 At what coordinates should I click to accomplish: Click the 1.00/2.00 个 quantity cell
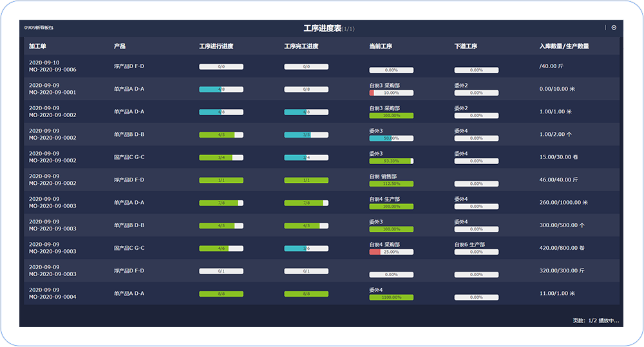pos(555,135)
